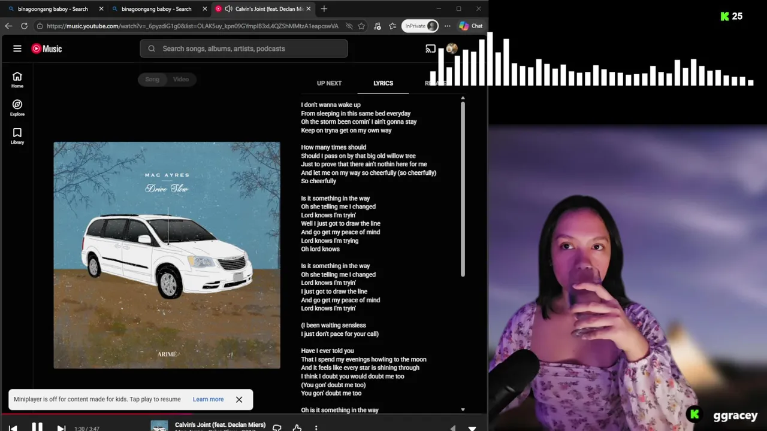Click lyric "Have I ever told you"
This screenshot has width=767, height=431.
coord(327,351)
